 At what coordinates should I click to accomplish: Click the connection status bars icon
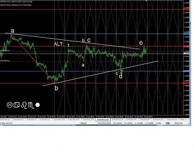point(168,123)
